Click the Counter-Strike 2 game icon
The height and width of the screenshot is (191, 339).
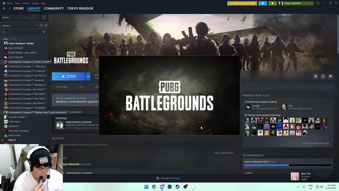point(6,117)
